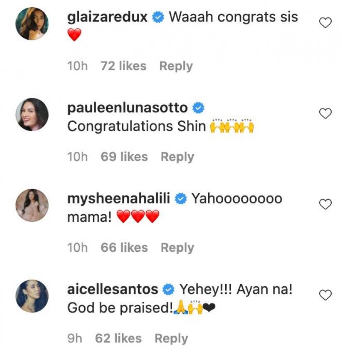The width and height of the screenshot is (342, 356).
Task: View aicellesantos's avatar
Action: (x=32, y=295)
